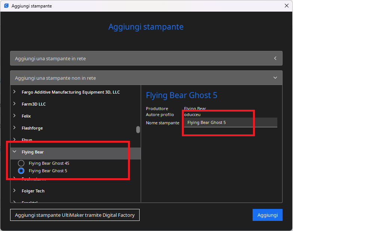This screenshot has width=366, height=231.
Task: Click the chevron beside 'Aggiungi una stampante in rete'
Action: (x=275, y=58)
